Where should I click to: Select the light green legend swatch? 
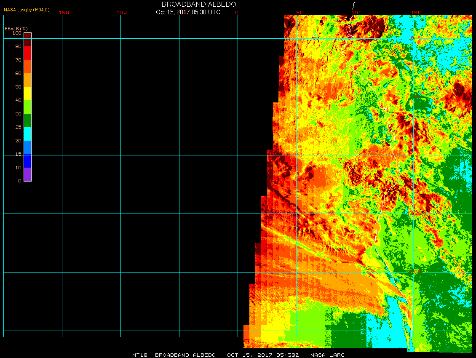(x=27, y=107)
